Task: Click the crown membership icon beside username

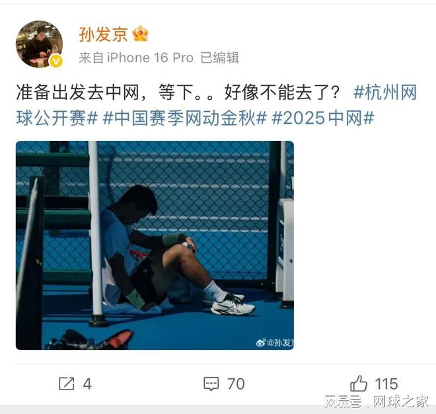Action: 140,34
